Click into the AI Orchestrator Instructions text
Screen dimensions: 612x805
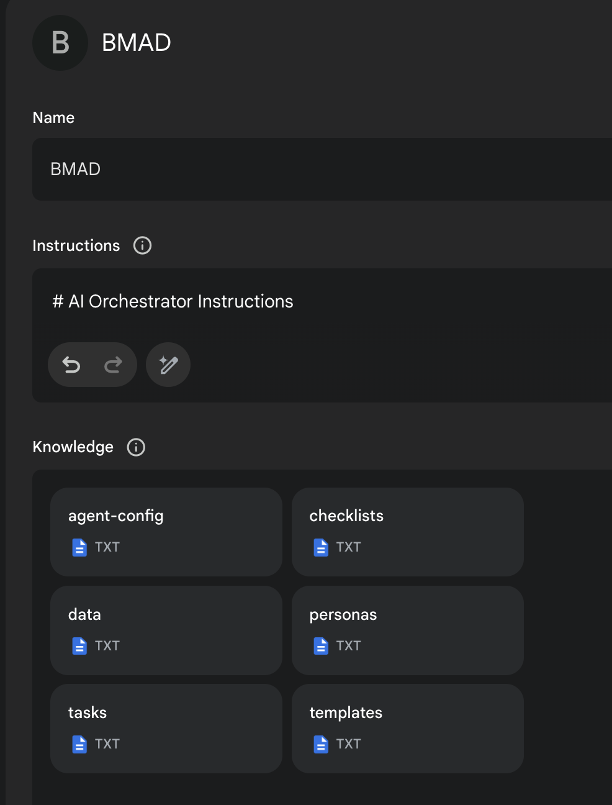point(180,301)
